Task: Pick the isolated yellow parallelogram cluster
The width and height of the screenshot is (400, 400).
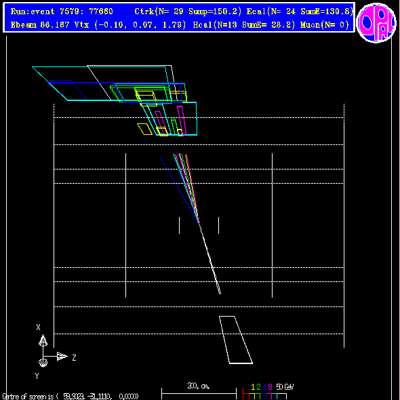Action: (x=144, y=129)
